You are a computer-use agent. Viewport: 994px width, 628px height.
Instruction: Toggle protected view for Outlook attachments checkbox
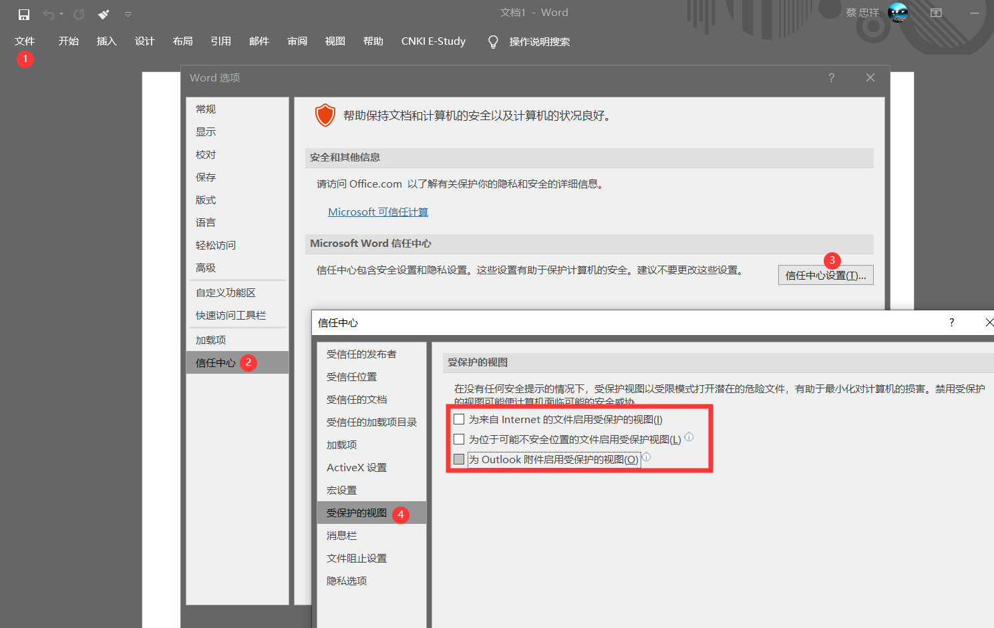459,460
